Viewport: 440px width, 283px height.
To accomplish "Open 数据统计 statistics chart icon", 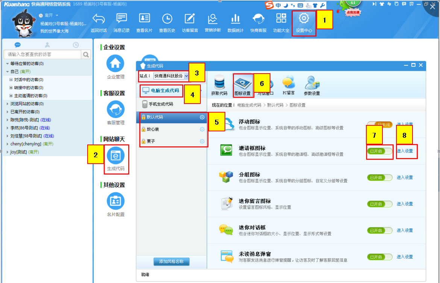I will point(235,19).
